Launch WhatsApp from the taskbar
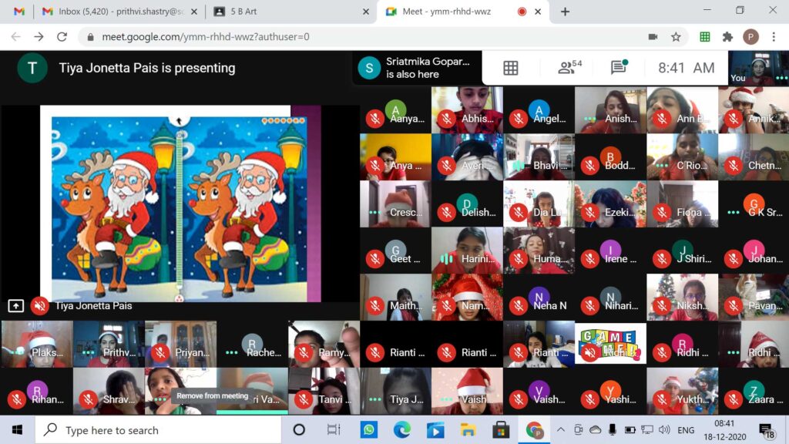This screenshot has width=789, height=444. point(369,430)
